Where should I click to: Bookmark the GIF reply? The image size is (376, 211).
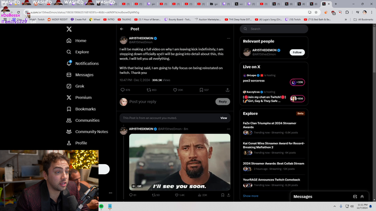point(223,195)
